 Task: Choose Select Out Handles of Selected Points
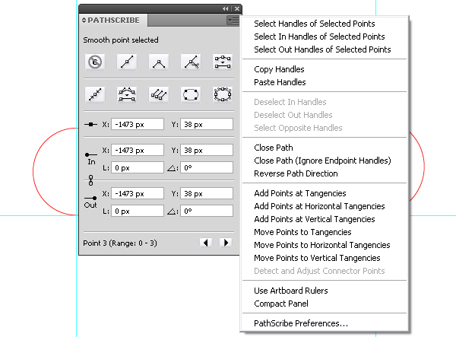[325, 49]
